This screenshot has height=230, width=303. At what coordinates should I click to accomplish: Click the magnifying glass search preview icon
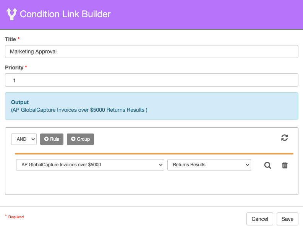click(267, 165)
